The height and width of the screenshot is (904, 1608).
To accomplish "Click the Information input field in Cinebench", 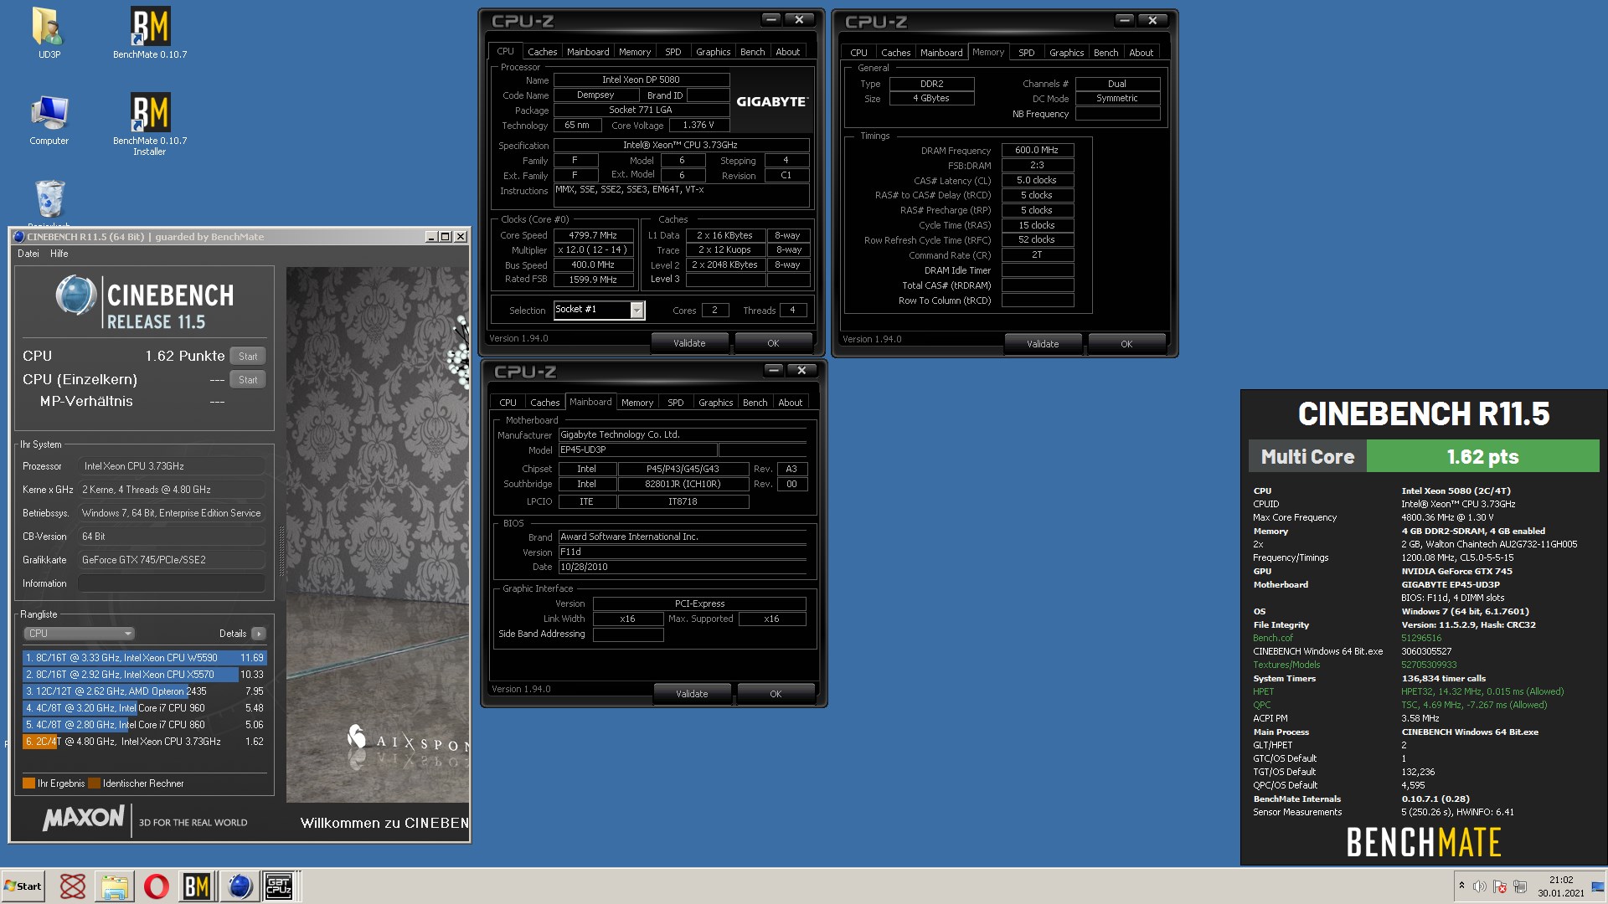I will click(172, 583).
